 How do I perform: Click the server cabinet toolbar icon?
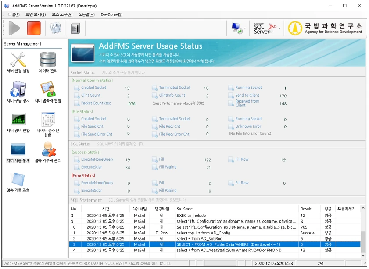75,28
